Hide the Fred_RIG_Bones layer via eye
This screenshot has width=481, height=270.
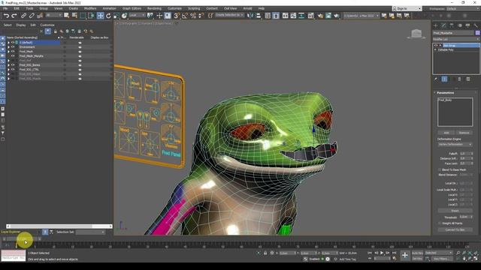pos(13,65)
